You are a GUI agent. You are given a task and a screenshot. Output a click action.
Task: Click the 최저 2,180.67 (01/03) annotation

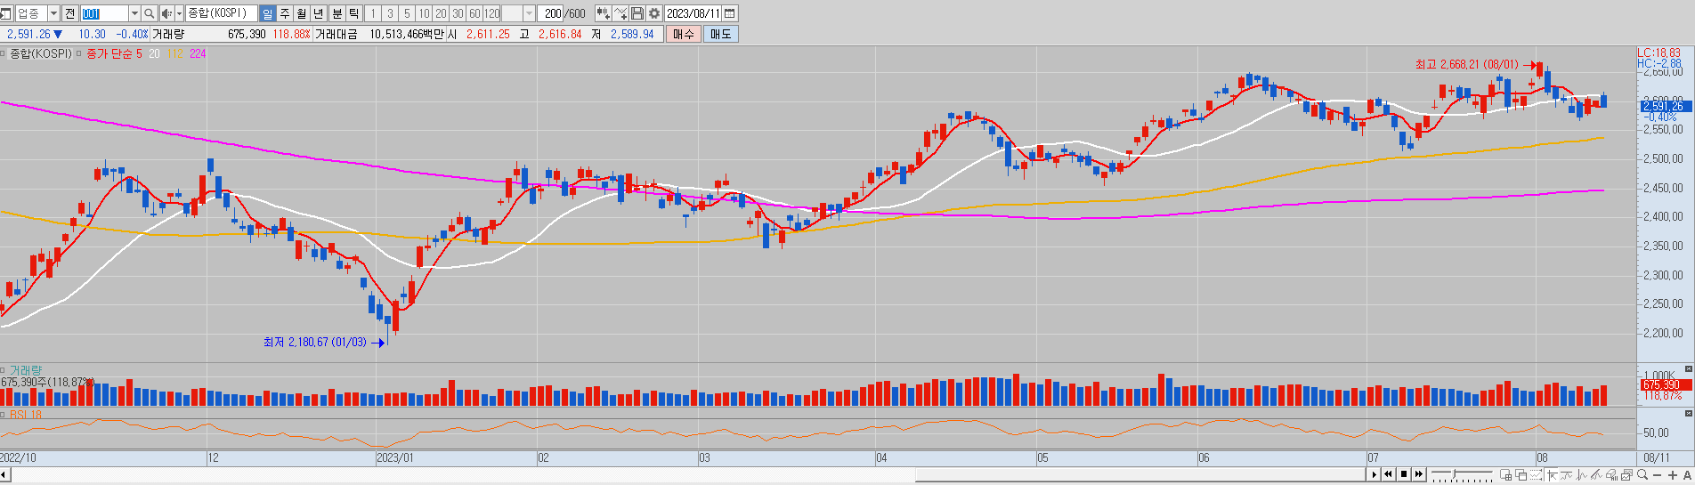point(314,342)
